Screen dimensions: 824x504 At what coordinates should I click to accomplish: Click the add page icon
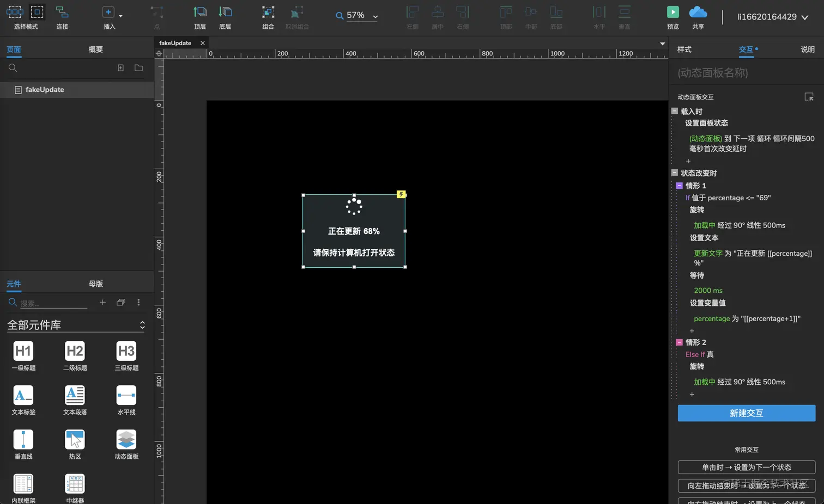120,68
